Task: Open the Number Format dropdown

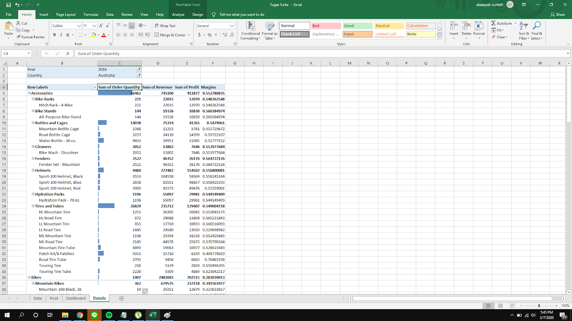Action: tap(232, 26)
